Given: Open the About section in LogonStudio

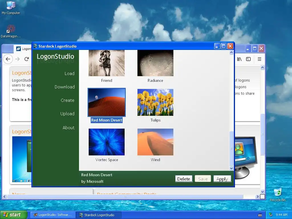Looking at the screenshot, I should point(68,128).
